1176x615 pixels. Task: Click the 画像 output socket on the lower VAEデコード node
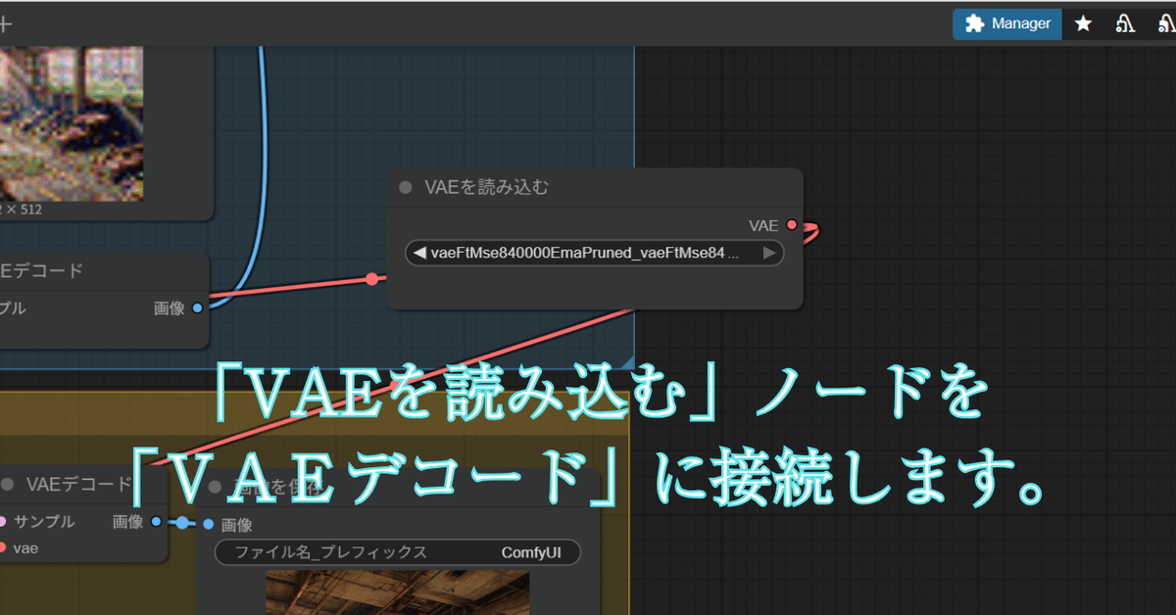pos(155,522)
